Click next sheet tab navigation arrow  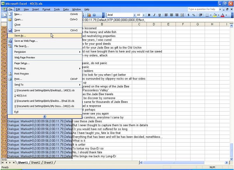[x=10, y=162]
